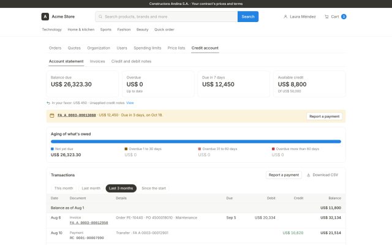Click the Overdue 1 to 30 days swatch
The image size is (392, 245).
[126, 149]
